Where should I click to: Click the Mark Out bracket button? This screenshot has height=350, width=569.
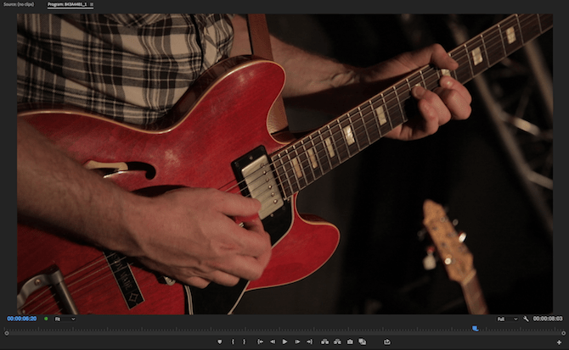[x=245, y=342]
